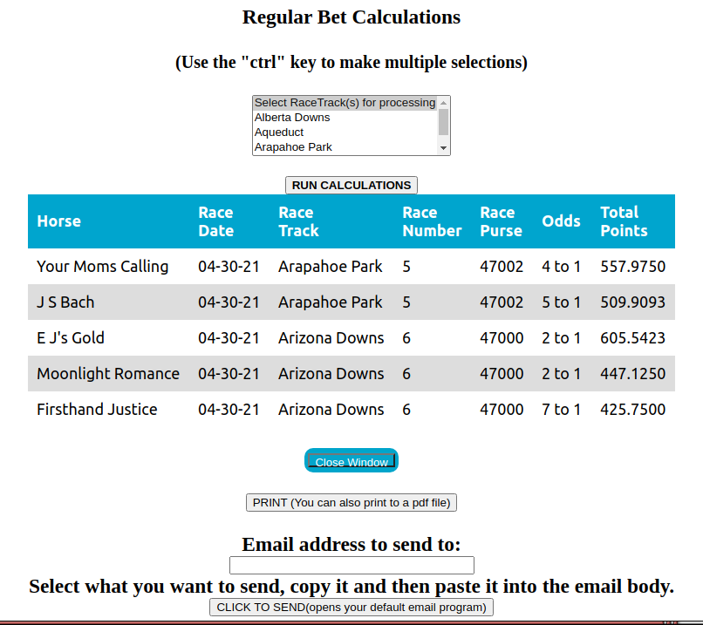Click the RUN CALCULATIONS button
This screenshot has width=703, height=625.
pyautogui.click(x=351, y=185)
